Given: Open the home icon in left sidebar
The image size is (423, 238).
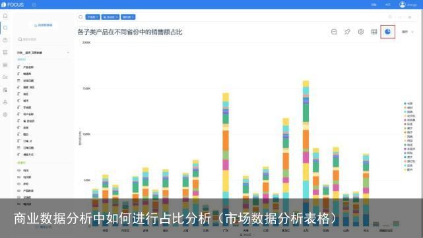Looking at the screenshot, I should tap(5, 16).
